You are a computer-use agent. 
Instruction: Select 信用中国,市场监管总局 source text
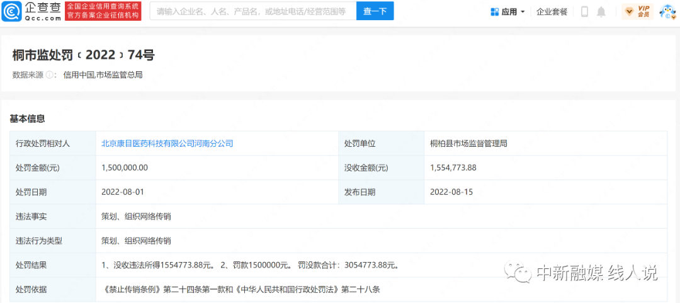click(x=103, y=75)
